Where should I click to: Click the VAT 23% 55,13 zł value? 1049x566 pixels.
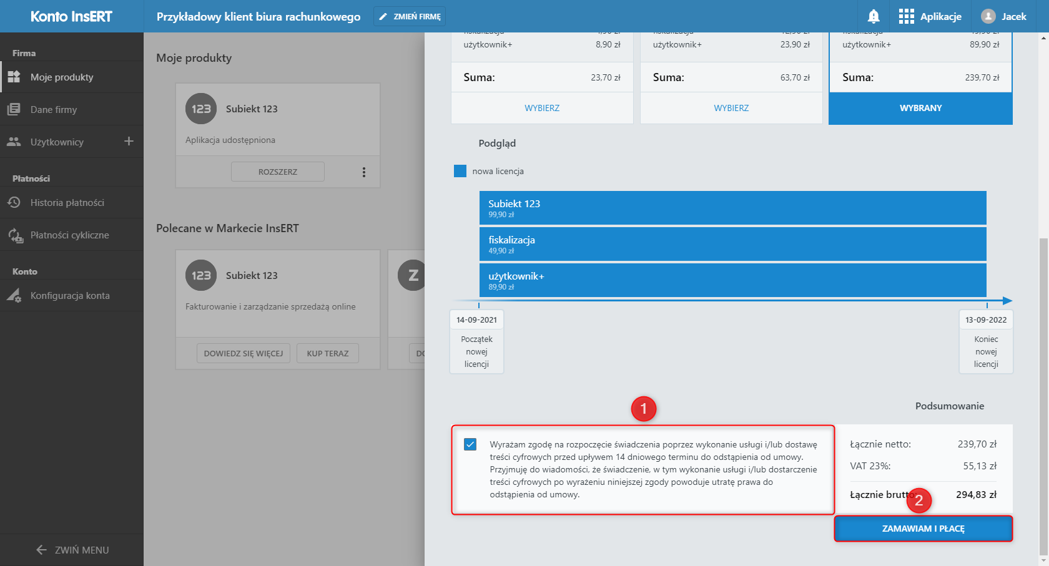click(x=980, y=466)
